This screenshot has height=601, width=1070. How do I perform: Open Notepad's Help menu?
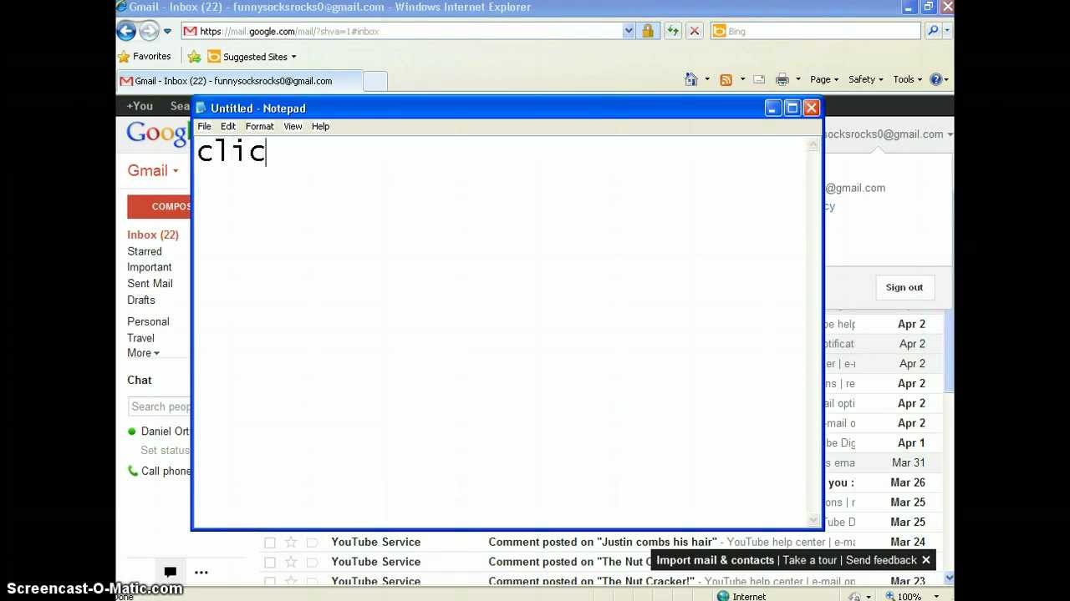tap(321, 127)
